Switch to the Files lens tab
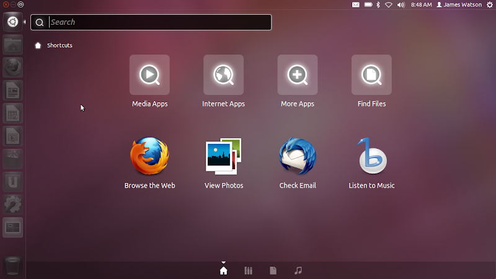The width and height of the screenshot is (496, 279). point(273,271)
